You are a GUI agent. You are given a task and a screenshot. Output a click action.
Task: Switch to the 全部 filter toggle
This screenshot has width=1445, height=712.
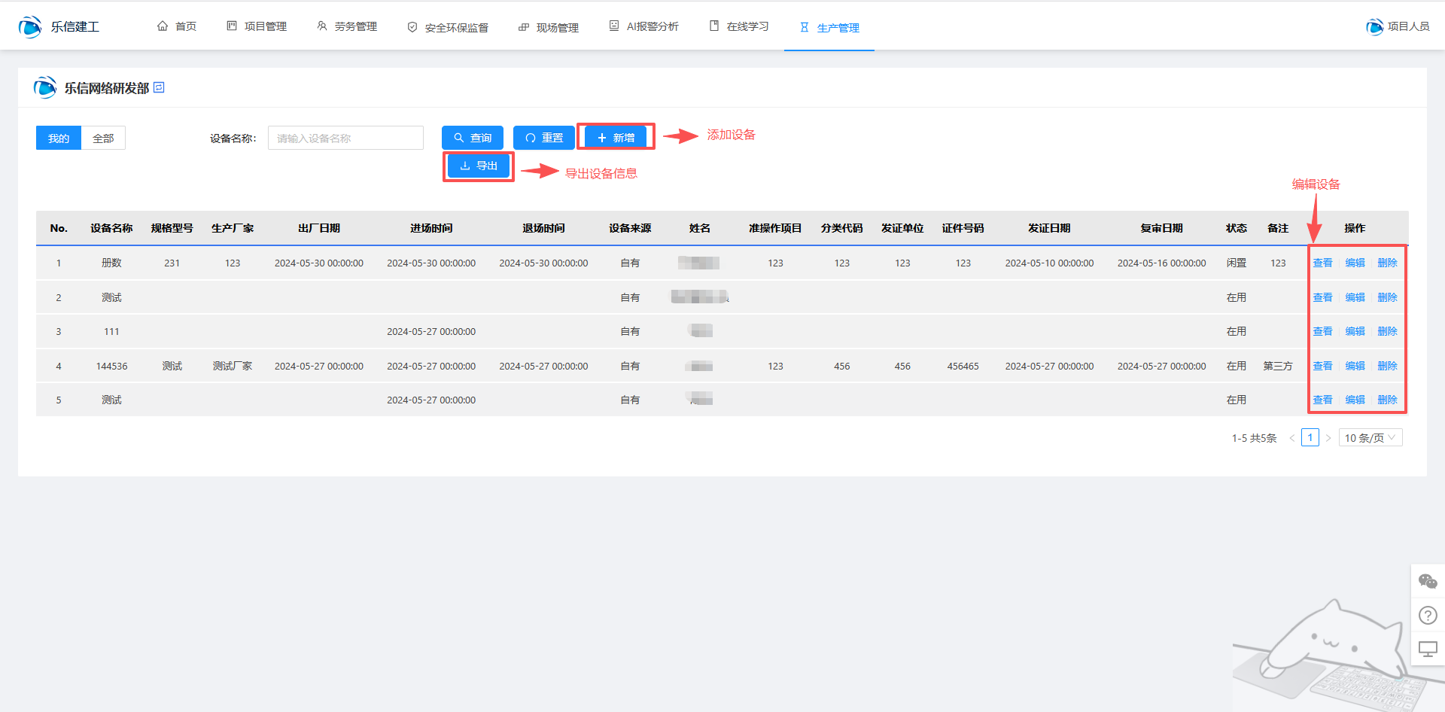pos(103,138)
